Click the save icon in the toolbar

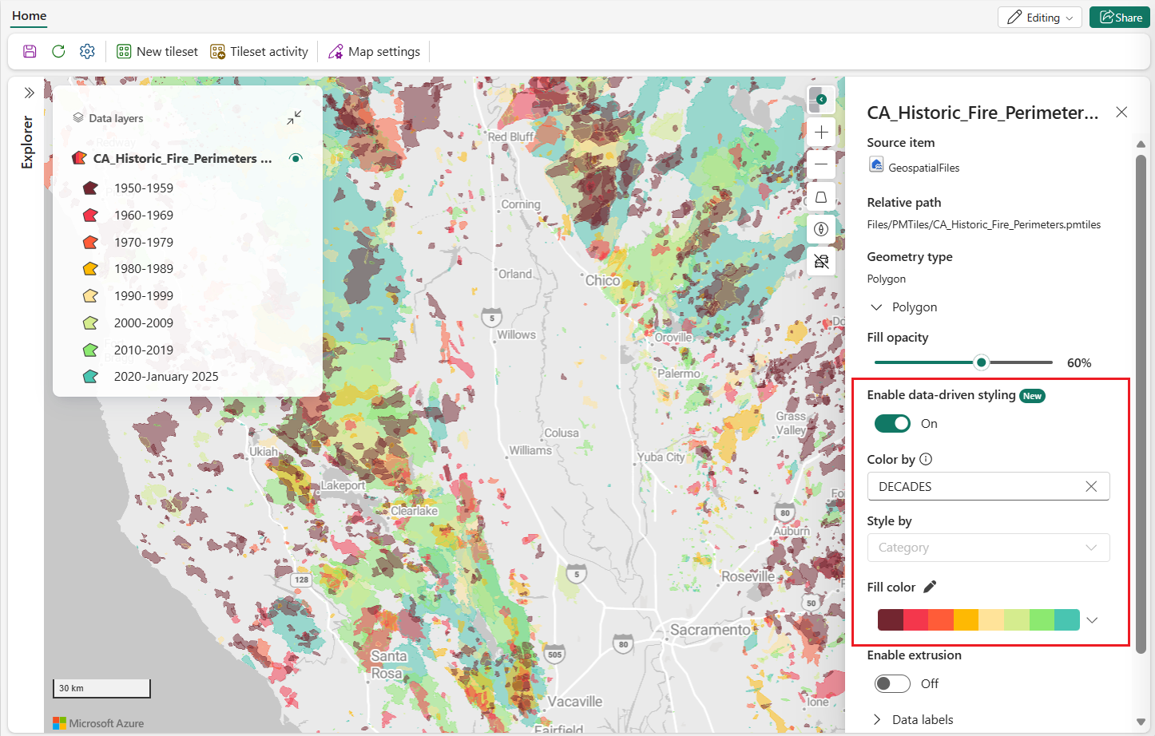pos(30,52)
